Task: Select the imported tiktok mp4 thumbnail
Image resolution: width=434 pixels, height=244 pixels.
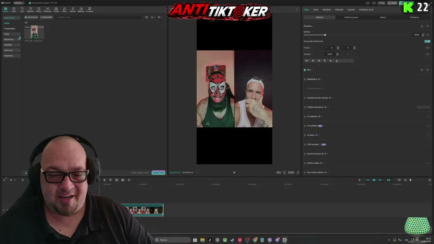Action: [x=34, y=33]
